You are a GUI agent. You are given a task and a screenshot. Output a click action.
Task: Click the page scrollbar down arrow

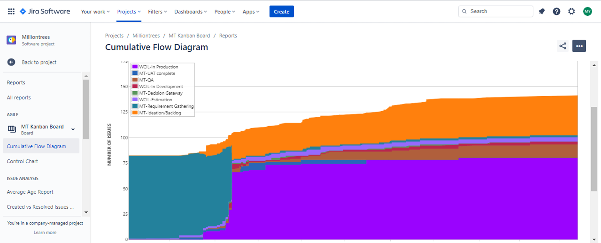click(x=594, y=240)
